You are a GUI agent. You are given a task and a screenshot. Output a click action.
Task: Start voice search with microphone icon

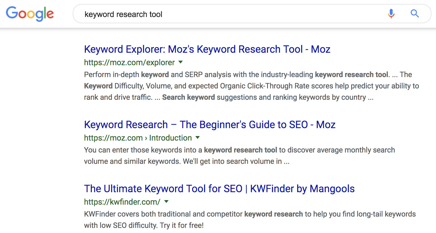click(x=391, y=13)
